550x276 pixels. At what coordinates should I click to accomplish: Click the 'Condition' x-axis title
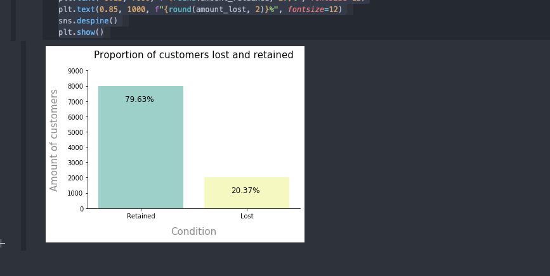193,232
